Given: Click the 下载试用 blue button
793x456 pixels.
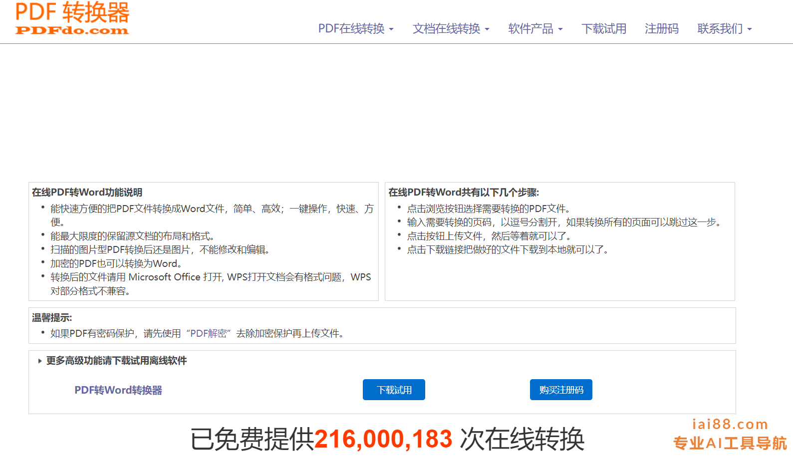Looking at the screenshot, I should [394, 390].
